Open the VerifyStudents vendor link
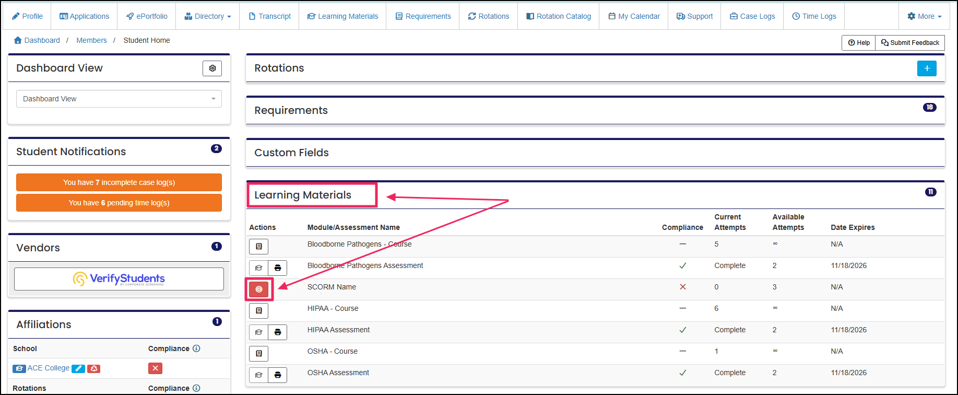The width and height of the screenshot is (958, 395). point(119,279)
